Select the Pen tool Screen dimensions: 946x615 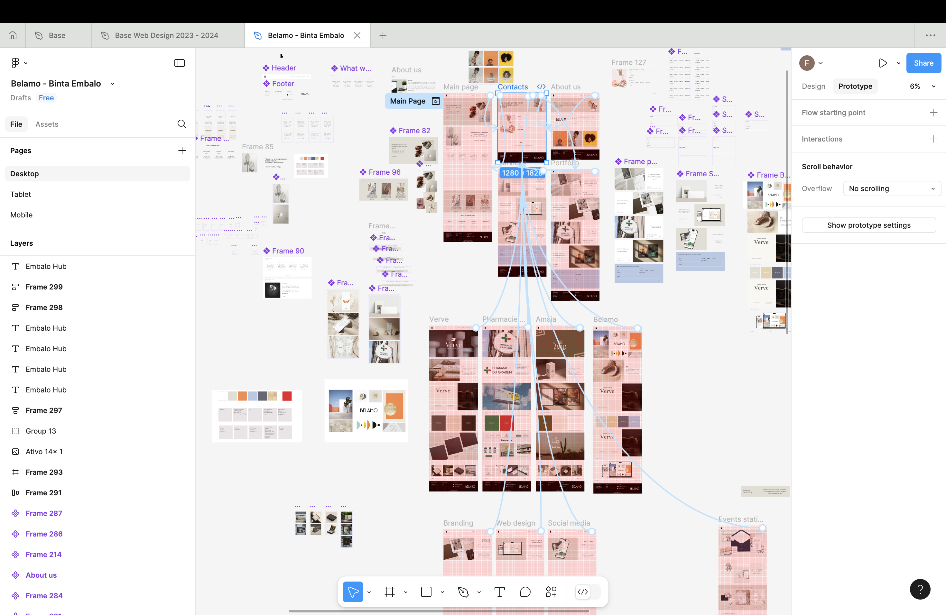(463, 592)
